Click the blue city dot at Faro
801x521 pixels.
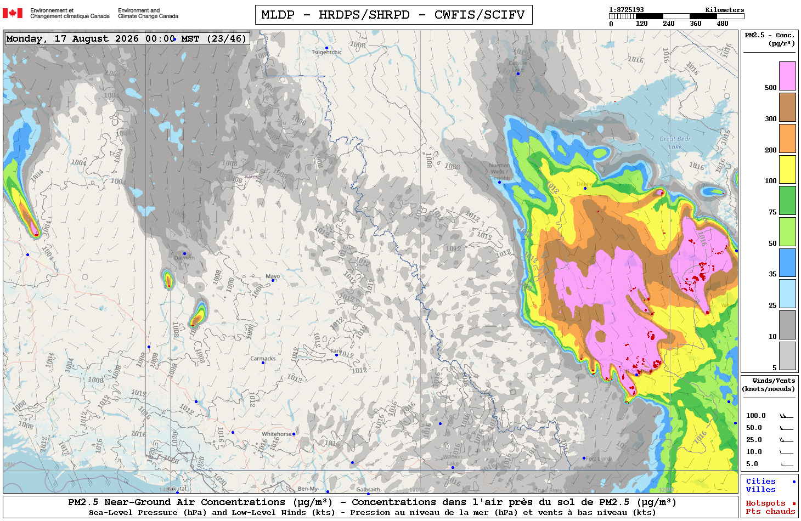tap(336, 355)
